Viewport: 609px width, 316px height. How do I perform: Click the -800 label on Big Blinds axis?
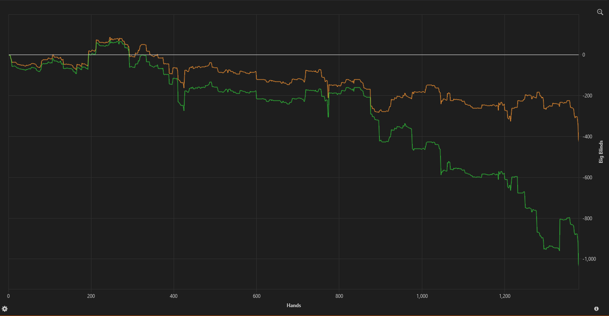point(587,219)
